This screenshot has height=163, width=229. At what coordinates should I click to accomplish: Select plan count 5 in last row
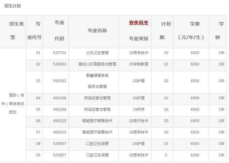pyautogui.click(x=166, y=155)
